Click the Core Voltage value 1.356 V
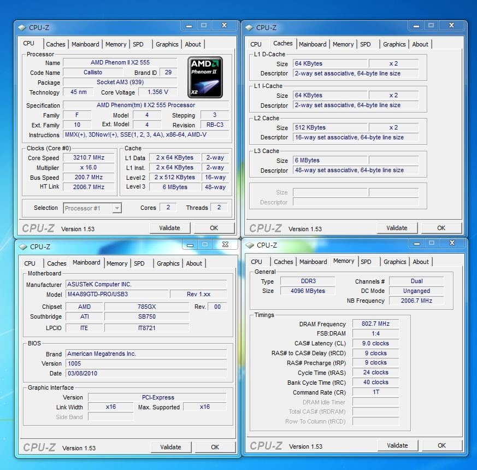Screen dimensions: 477x470 157,92
